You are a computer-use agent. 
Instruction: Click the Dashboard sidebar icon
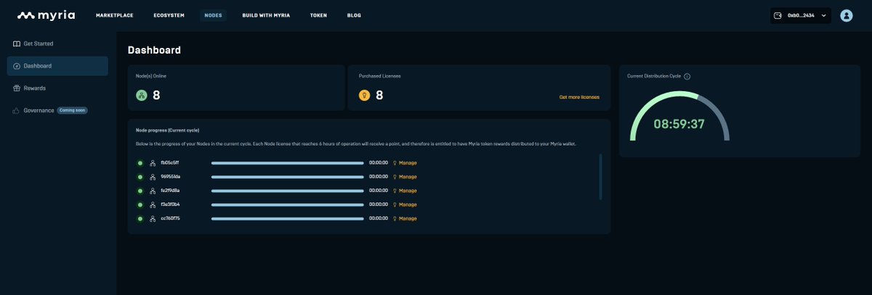pyautogui.click(x=17, y=66)
